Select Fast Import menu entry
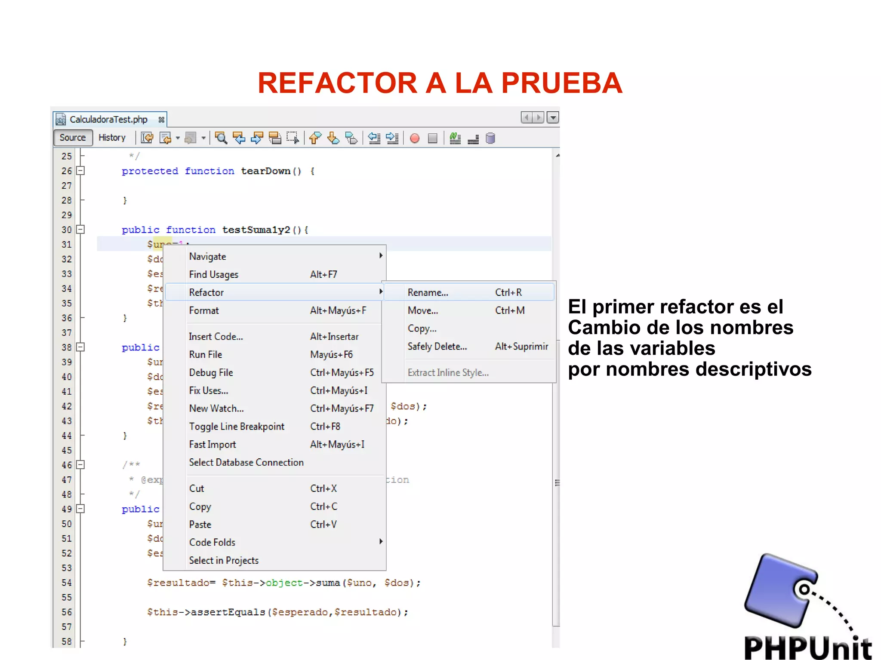This screenshot has height=660, width=881. 275,445
